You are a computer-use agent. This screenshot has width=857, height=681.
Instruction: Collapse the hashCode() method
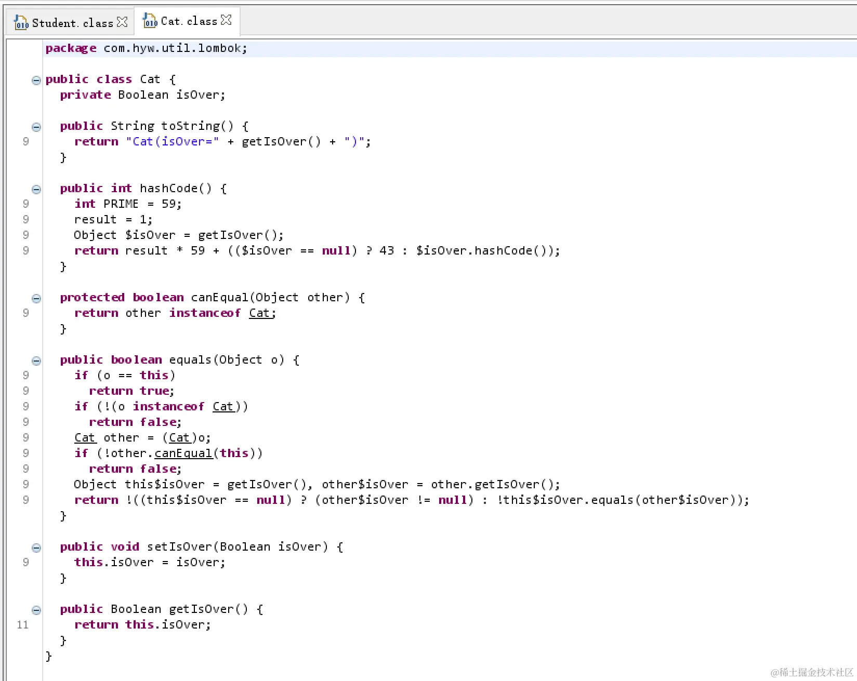coord(36,189)
